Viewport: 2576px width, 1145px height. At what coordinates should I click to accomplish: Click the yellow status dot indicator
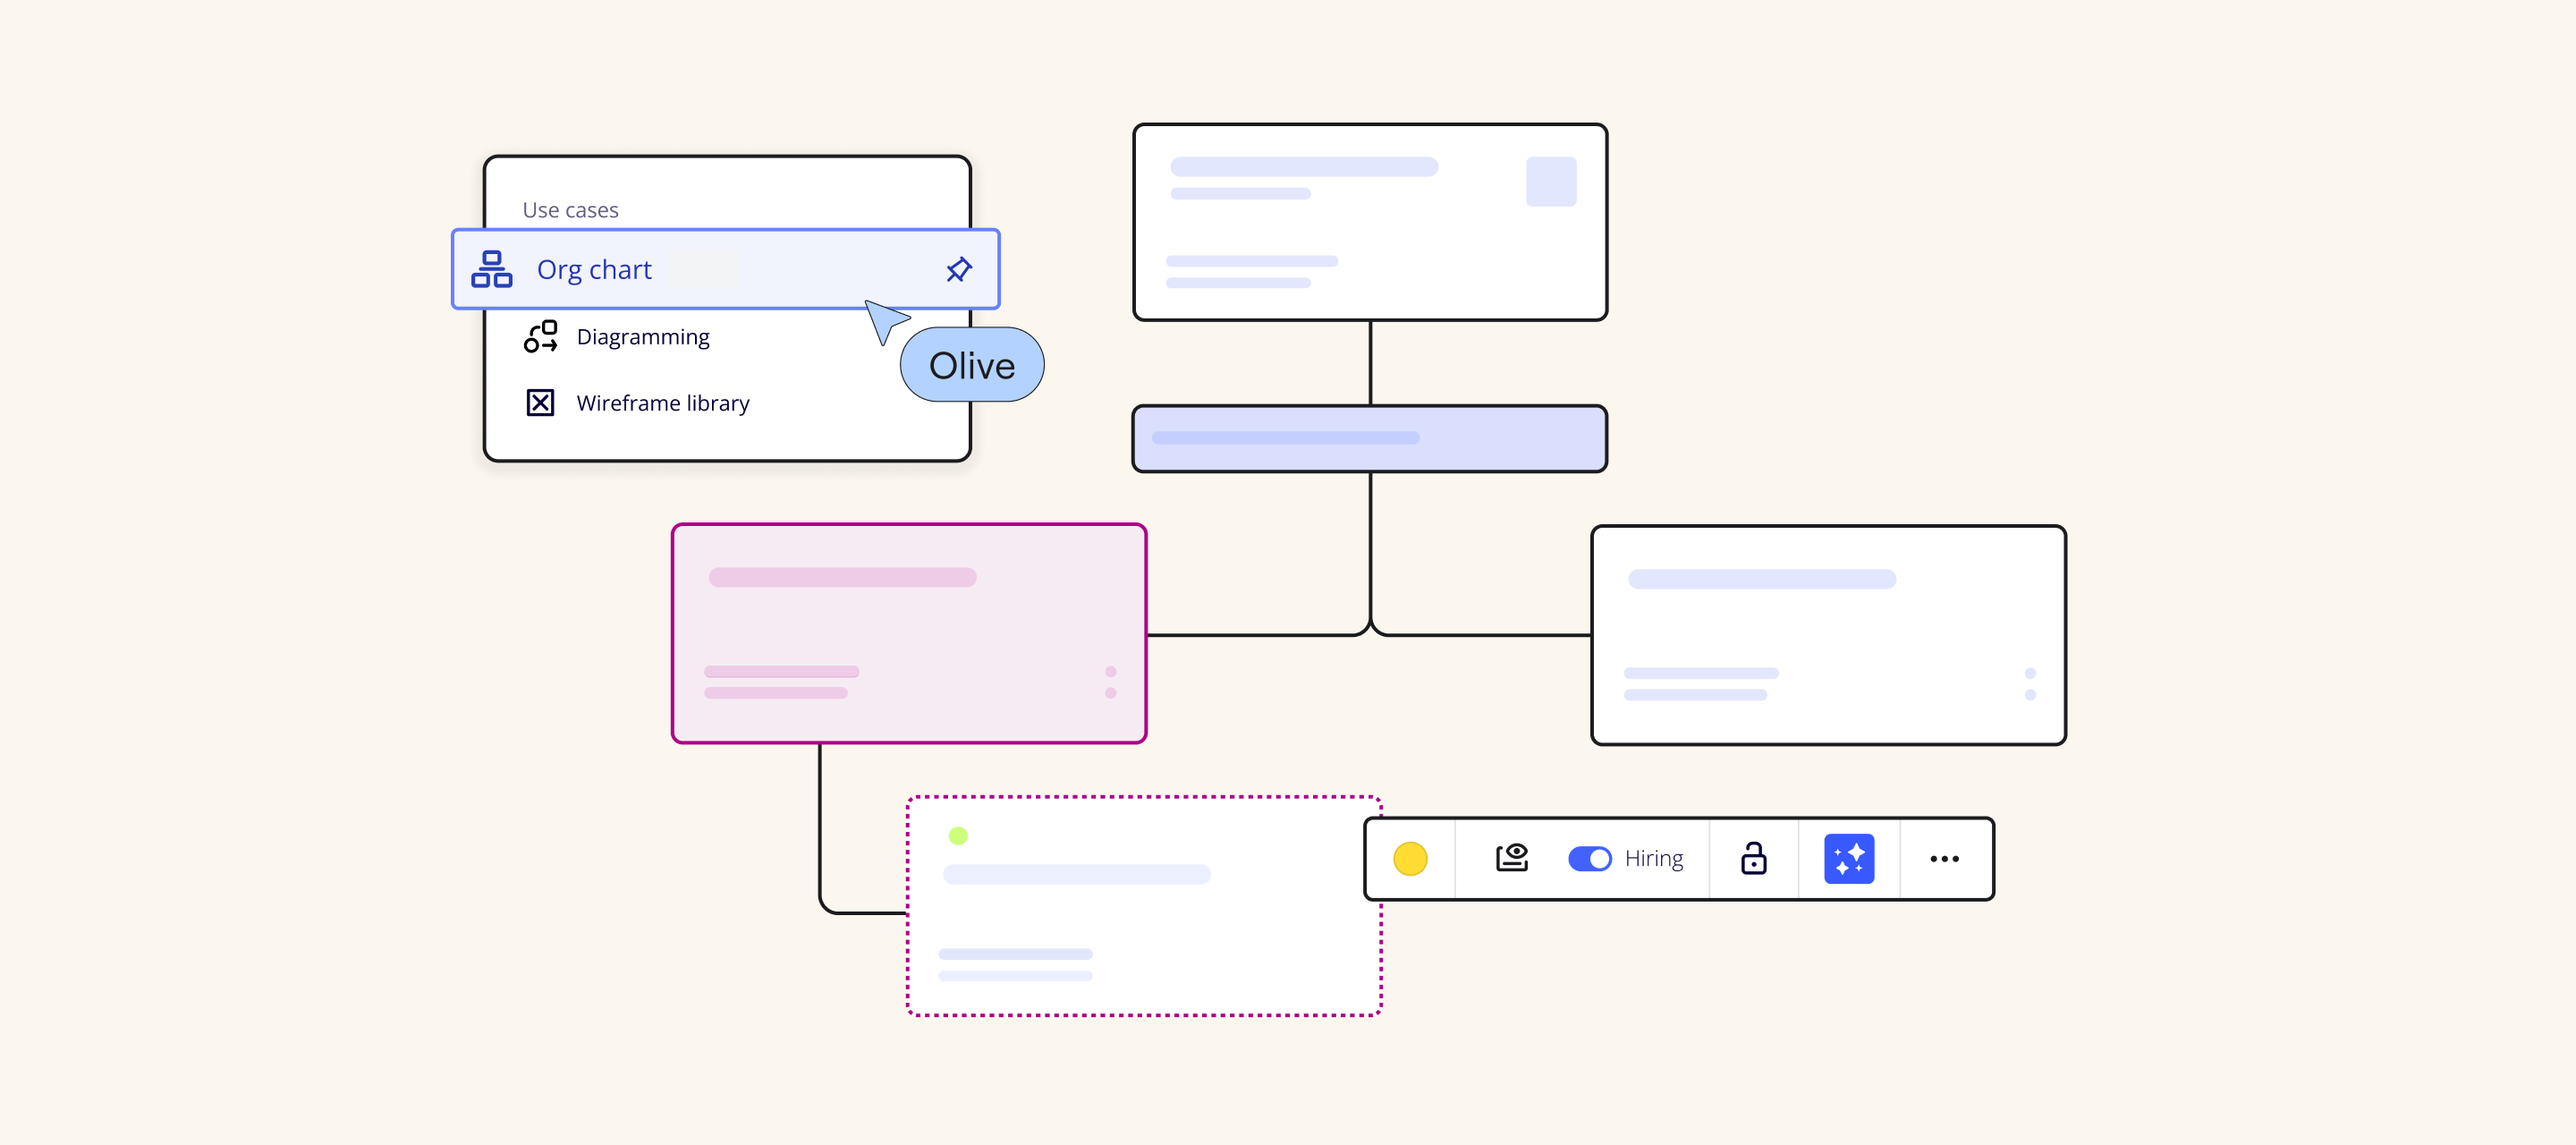[1410, 858]
